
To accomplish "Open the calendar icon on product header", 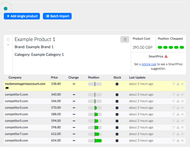I will 125,39.
